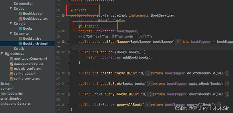Select wmmbooks.iml file
The width and height of the screenshot is (233, 113).
[12, 94]
